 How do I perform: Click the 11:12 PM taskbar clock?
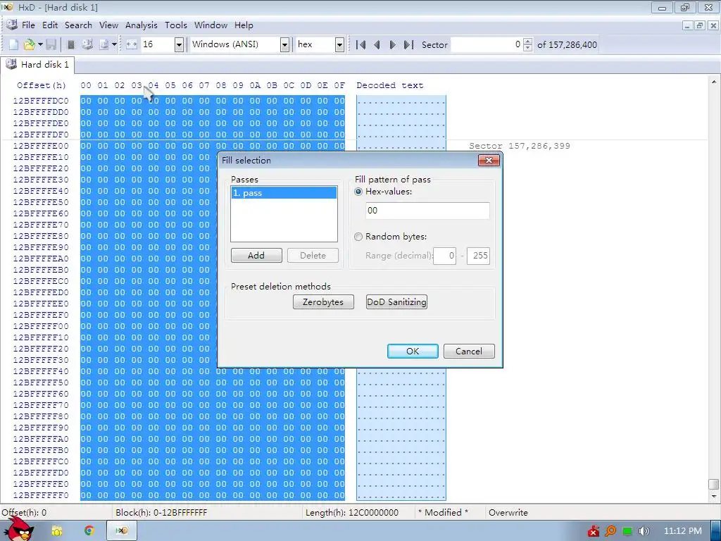point(683,531)
